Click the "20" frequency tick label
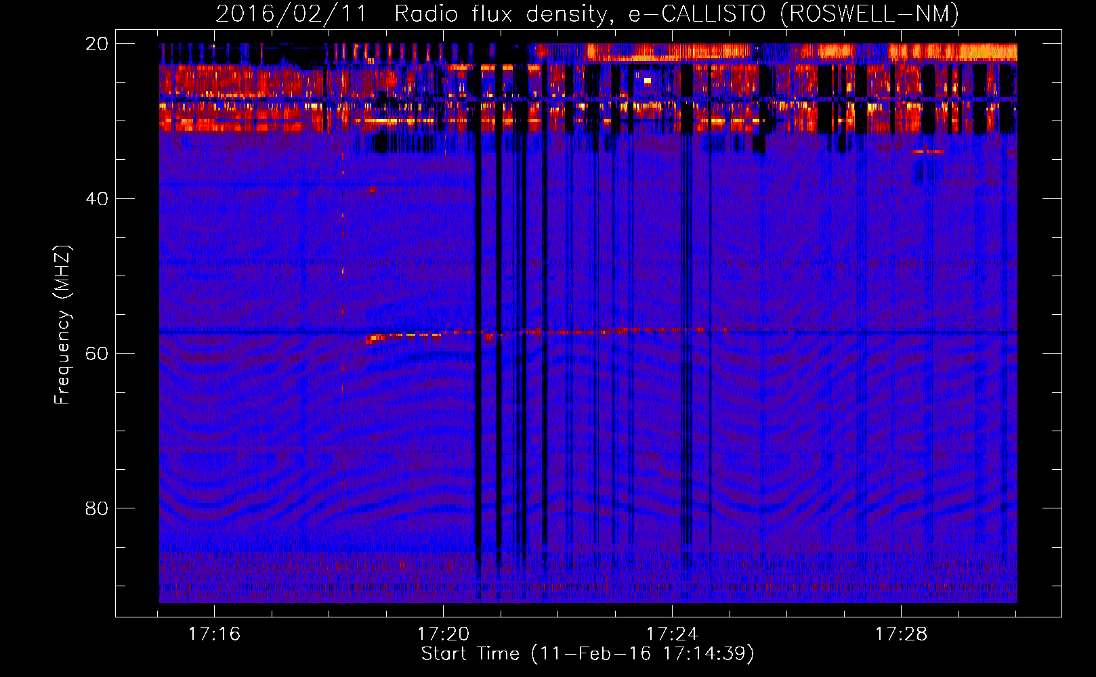Image resolution: width=1096 pixels, height=677 pixels. (97, 44)
